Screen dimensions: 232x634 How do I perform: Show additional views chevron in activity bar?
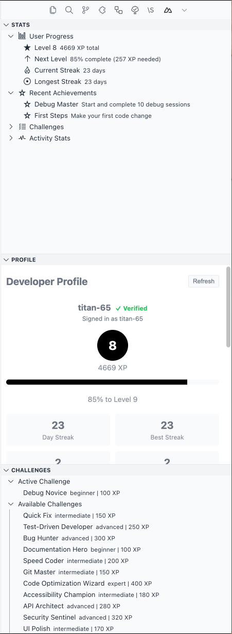pos(184,10)
